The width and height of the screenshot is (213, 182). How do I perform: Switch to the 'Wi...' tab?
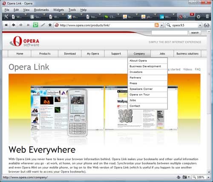pos(167,17)
